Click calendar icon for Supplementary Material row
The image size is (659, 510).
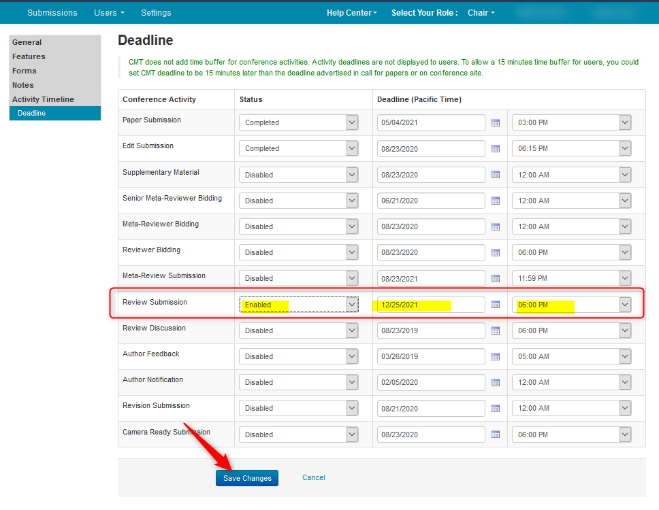pyautogui.click(x=496, y=175)
